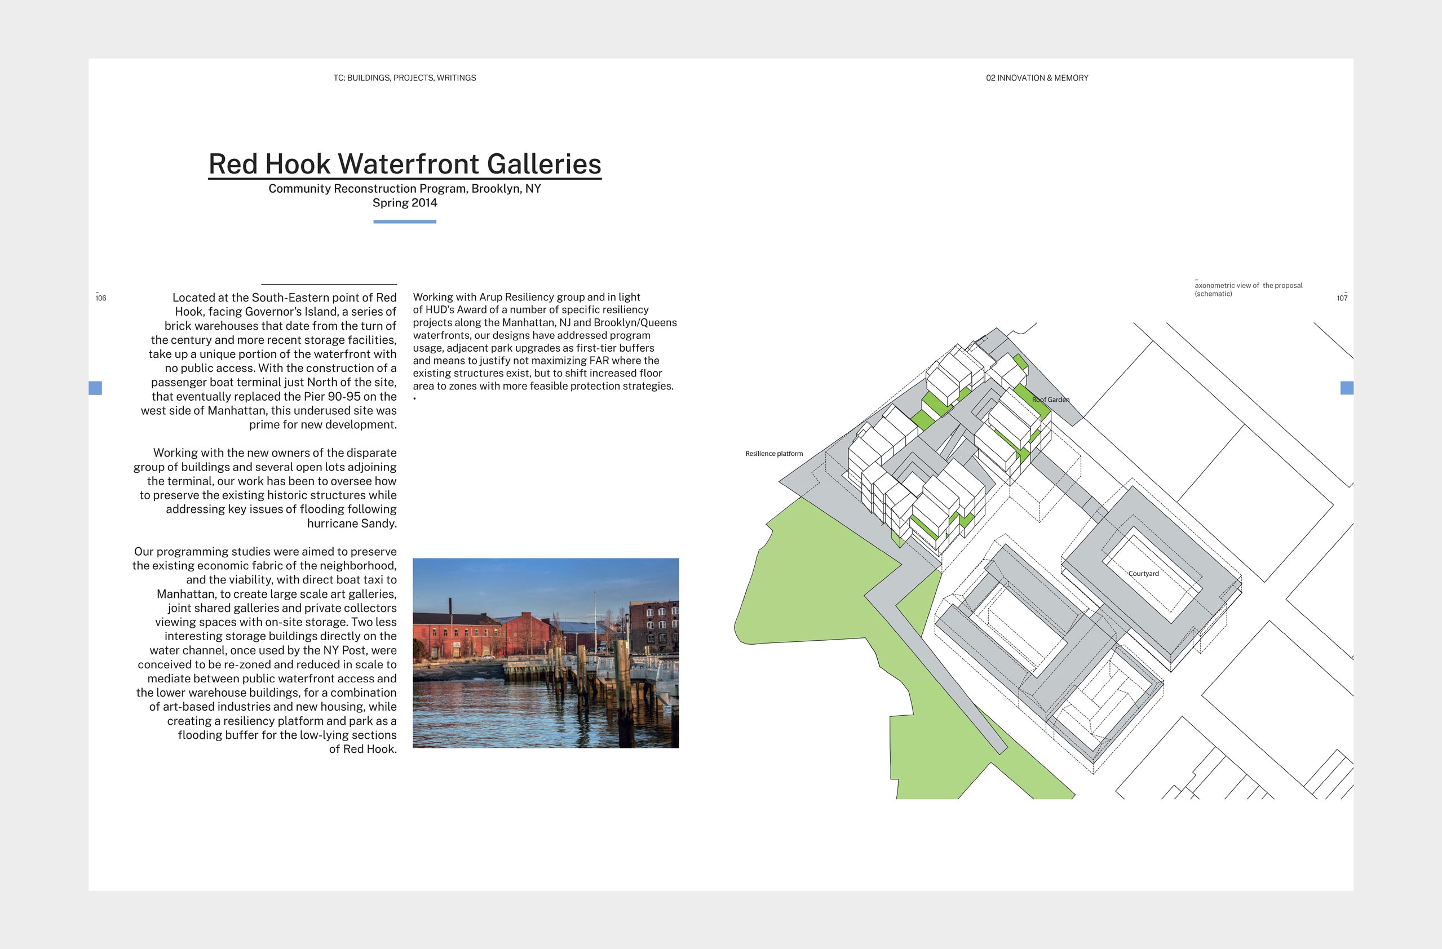
Task: Open the waterfront warehouses photo
Action: point(545,653)
